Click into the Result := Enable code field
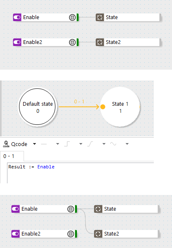 point(80,173)
